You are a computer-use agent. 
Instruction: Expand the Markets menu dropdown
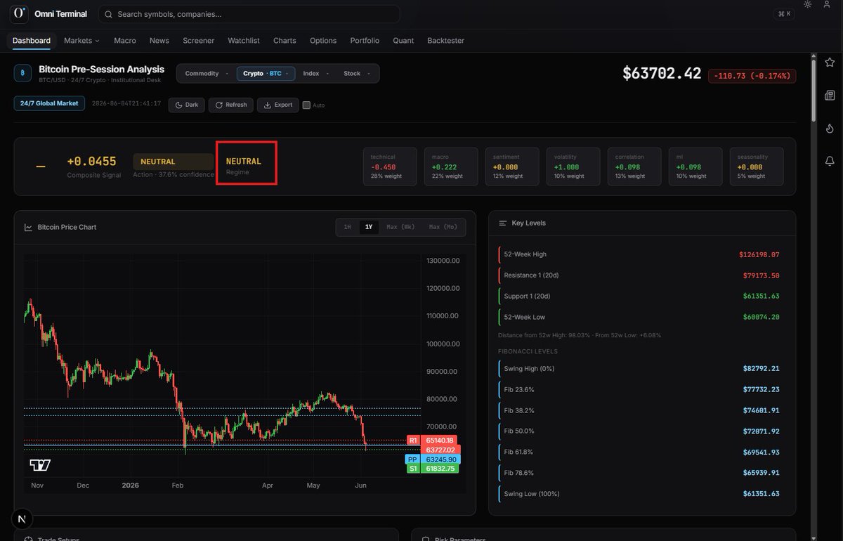click(x=81, y=41)
